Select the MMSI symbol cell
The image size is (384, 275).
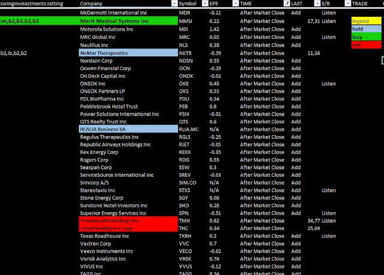[185, 21]
